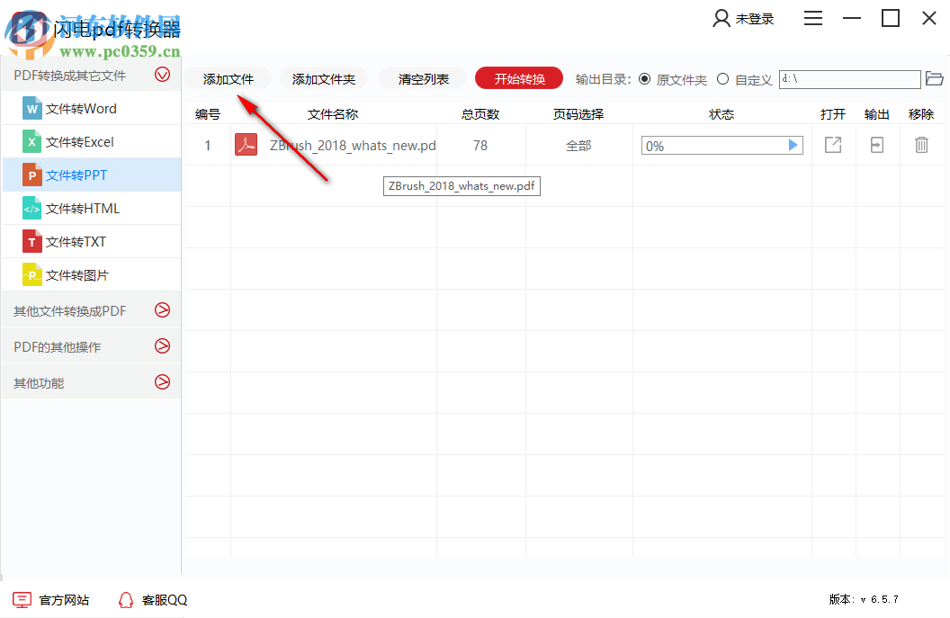Select the 自定义 output option

click(x=722, y=79)
